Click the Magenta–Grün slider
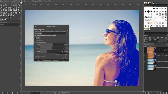168x94 pixels. coord(53,48)
